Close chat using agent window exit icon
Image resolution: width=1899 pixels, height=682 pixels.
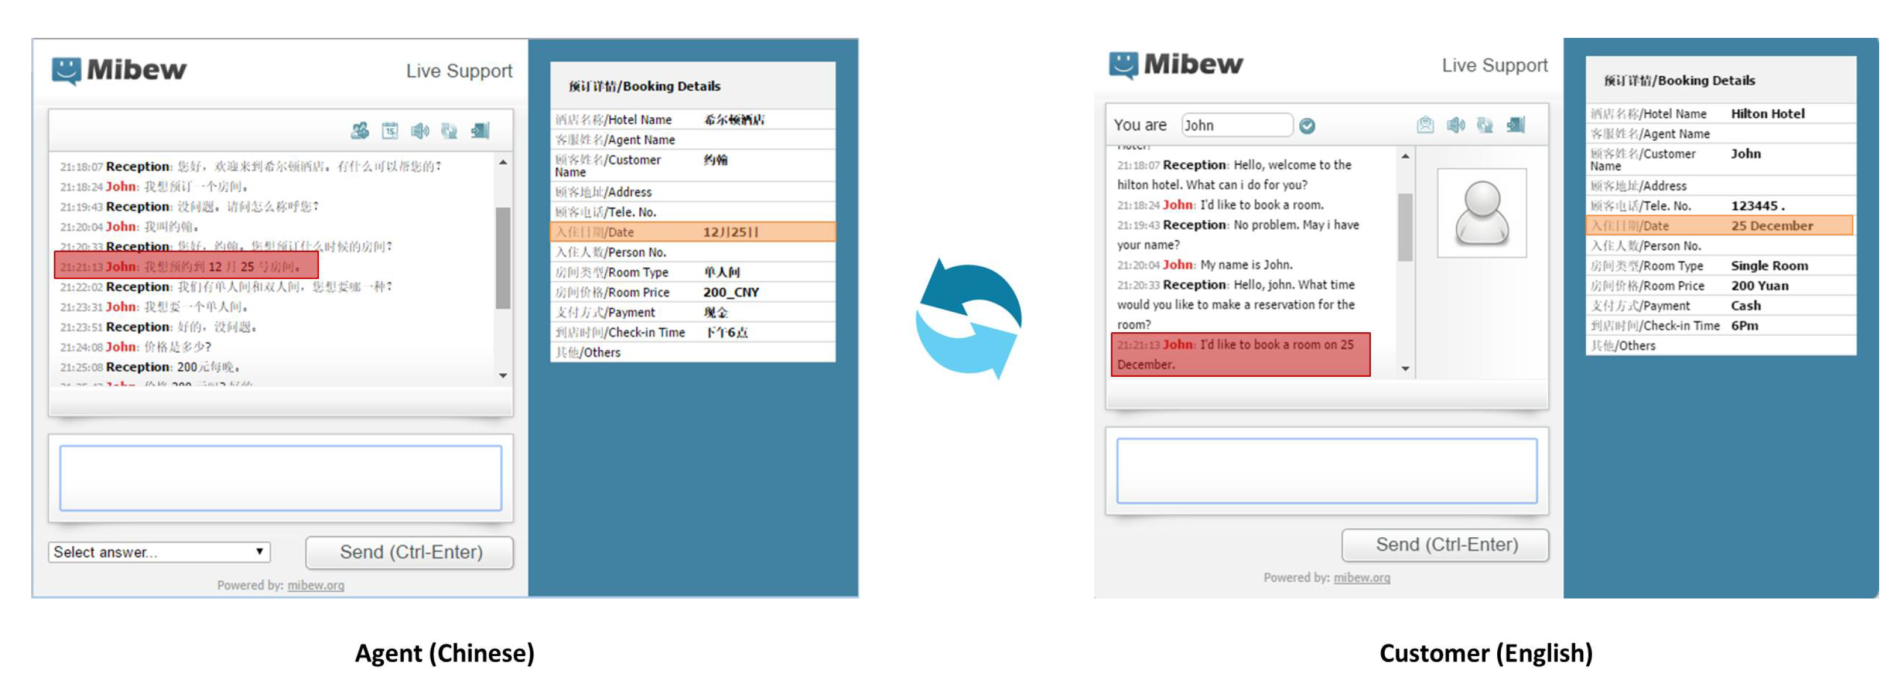[x=480, y=131]
